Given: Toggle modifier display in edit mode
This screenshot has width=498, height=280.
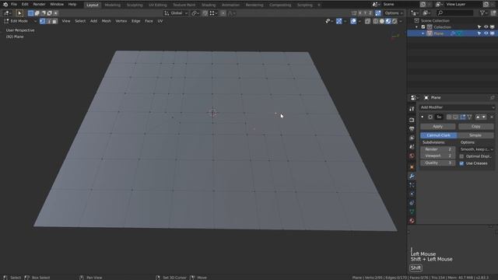Looking at the screenshot, I should (463, 117).
